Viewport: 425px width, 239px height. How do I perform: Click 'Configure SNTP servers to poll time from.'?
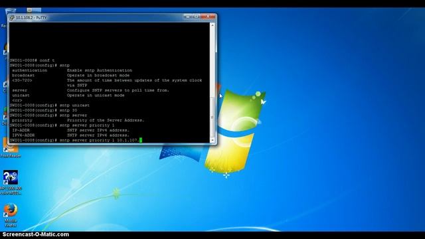click(x=118, y=90)
